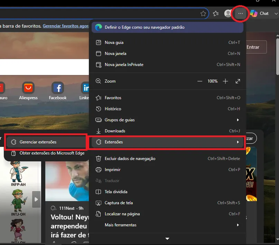The height and width of the screenshot is (245, 279).
Task: Open the LinkedIn shortcut tile
Action: [84, 91]
